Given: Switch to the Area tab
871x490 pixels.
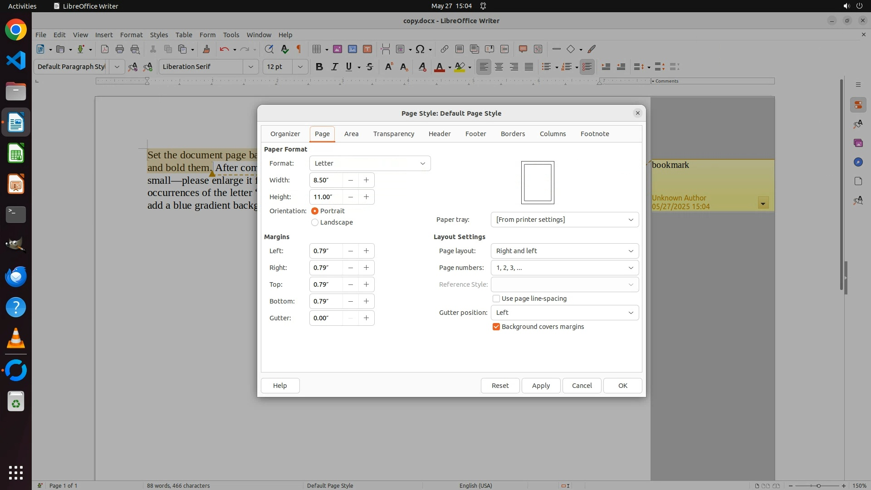Looking at the screenshot, I should click(x=351, y=134).
